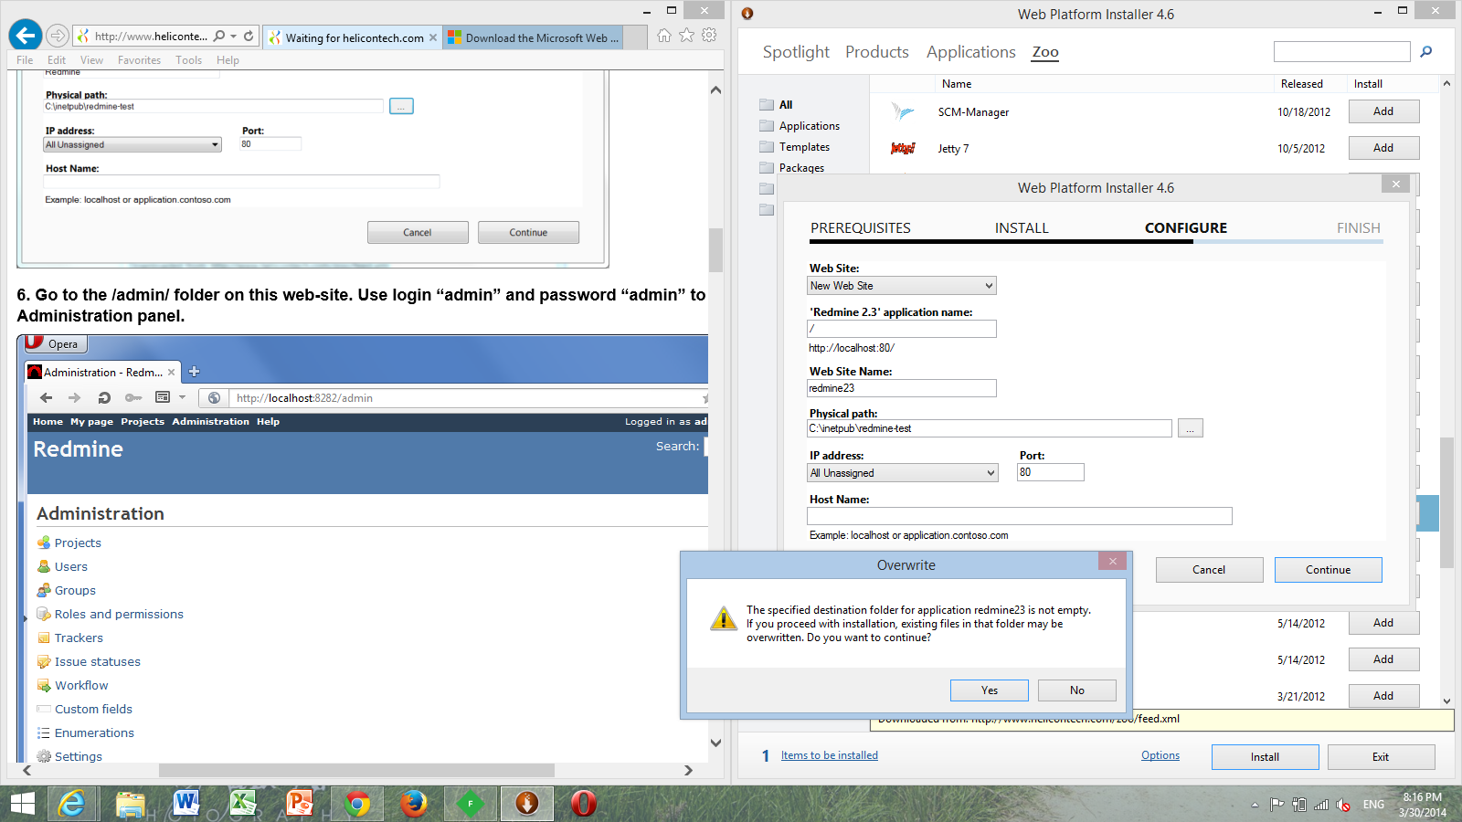Viewport: 1462px width, 822px height.
Task: Click Cancel in the Configure dialog
Action: pyautogui.click(x=1209, y=570)
